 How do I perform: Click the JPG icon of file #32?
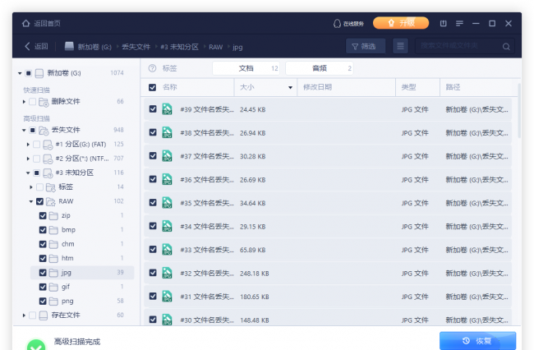pyautogui.click(x=167, y=273)
